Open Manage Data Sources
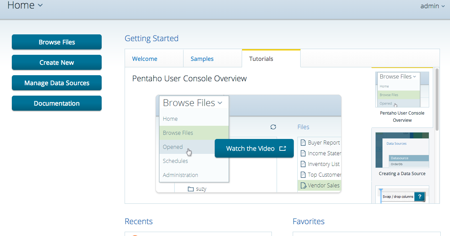This screenshot has height=236, width=450. point(57,83)
